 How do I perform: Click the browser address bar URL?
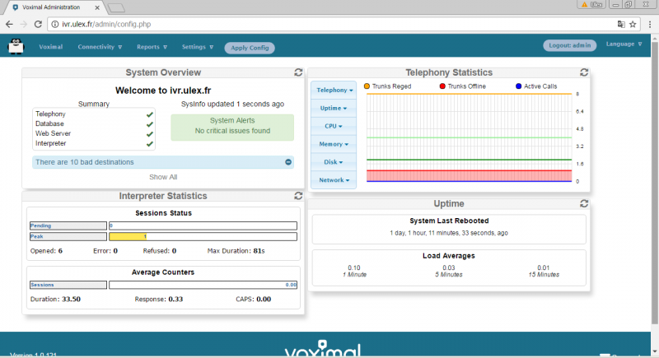click(x=106, y=25)
